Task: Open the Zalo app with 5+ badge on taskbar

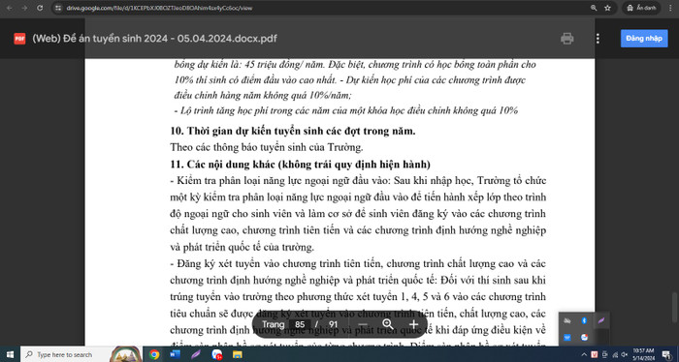Action: [217, 354]
